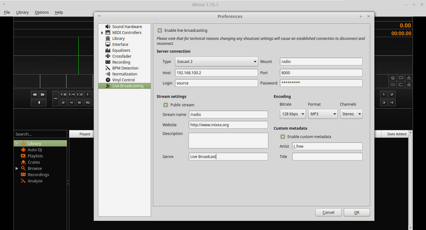The image size is (426, 230).
Task: Click the 16 beat loop button
Action: coord(88,103)
